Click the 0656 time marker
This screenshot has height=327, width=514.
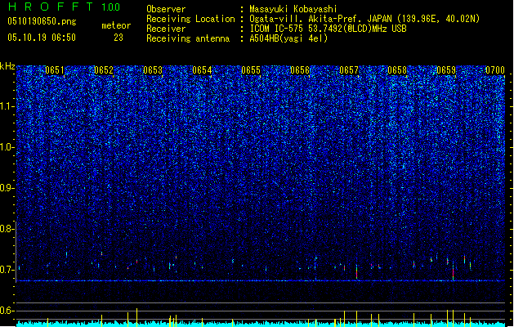click(300, 70)
